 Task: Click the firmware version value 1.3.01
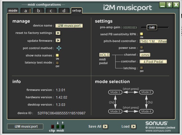pos(60,90)
